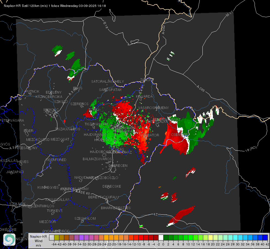This screenshot has width=270, height=249.
Task: Select the KAZINCBARCIKA label
Action: click(49, 97)
